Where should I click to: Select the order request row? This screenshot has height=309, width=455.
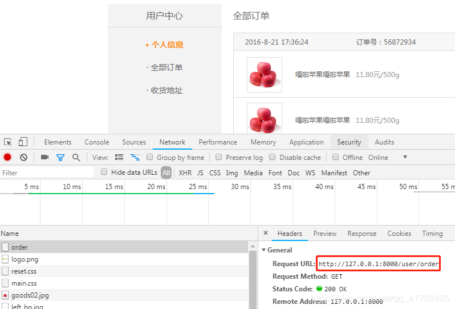124,247
